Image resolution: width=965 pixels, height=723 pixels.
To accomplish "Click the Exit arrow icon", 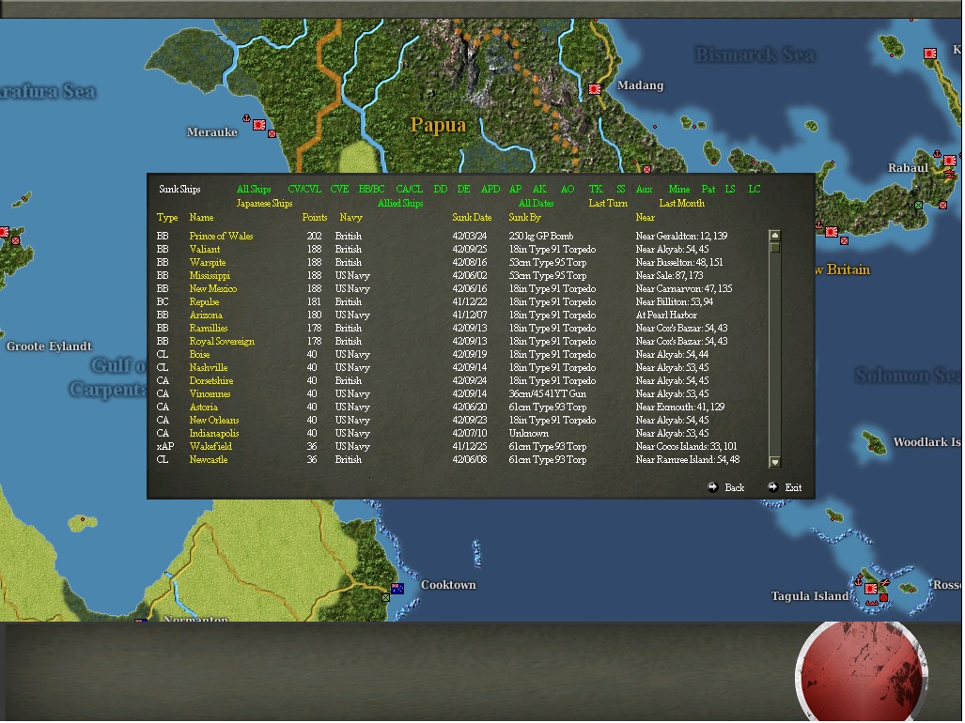I will pyautogui.click(x=773, y=487).
